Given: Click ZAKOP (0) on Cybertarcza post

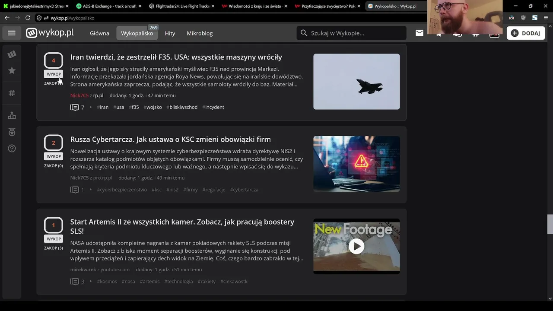Looking at the screenshot, I should [54, 166].
